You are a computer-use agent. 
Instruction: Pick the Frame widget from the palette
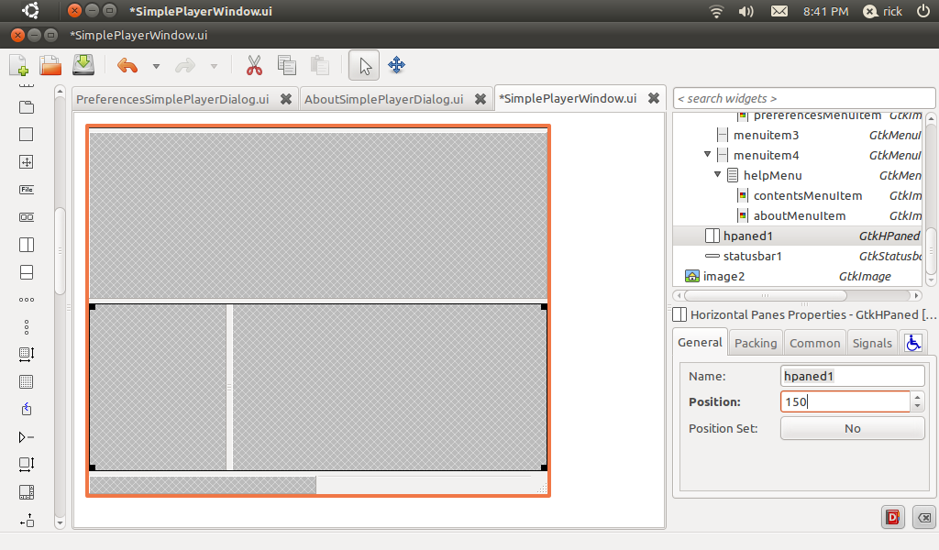pos(27,135)
